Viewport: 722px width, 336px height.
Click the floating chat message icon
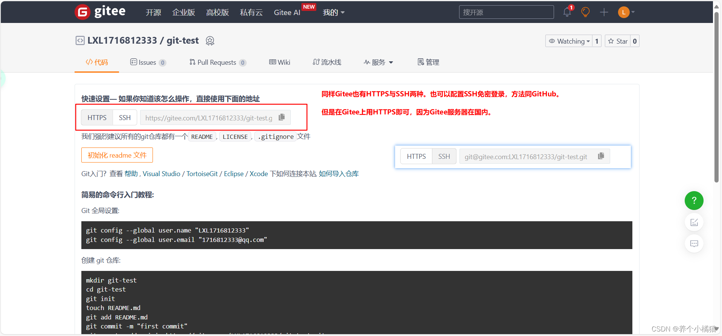pos(694,243)
